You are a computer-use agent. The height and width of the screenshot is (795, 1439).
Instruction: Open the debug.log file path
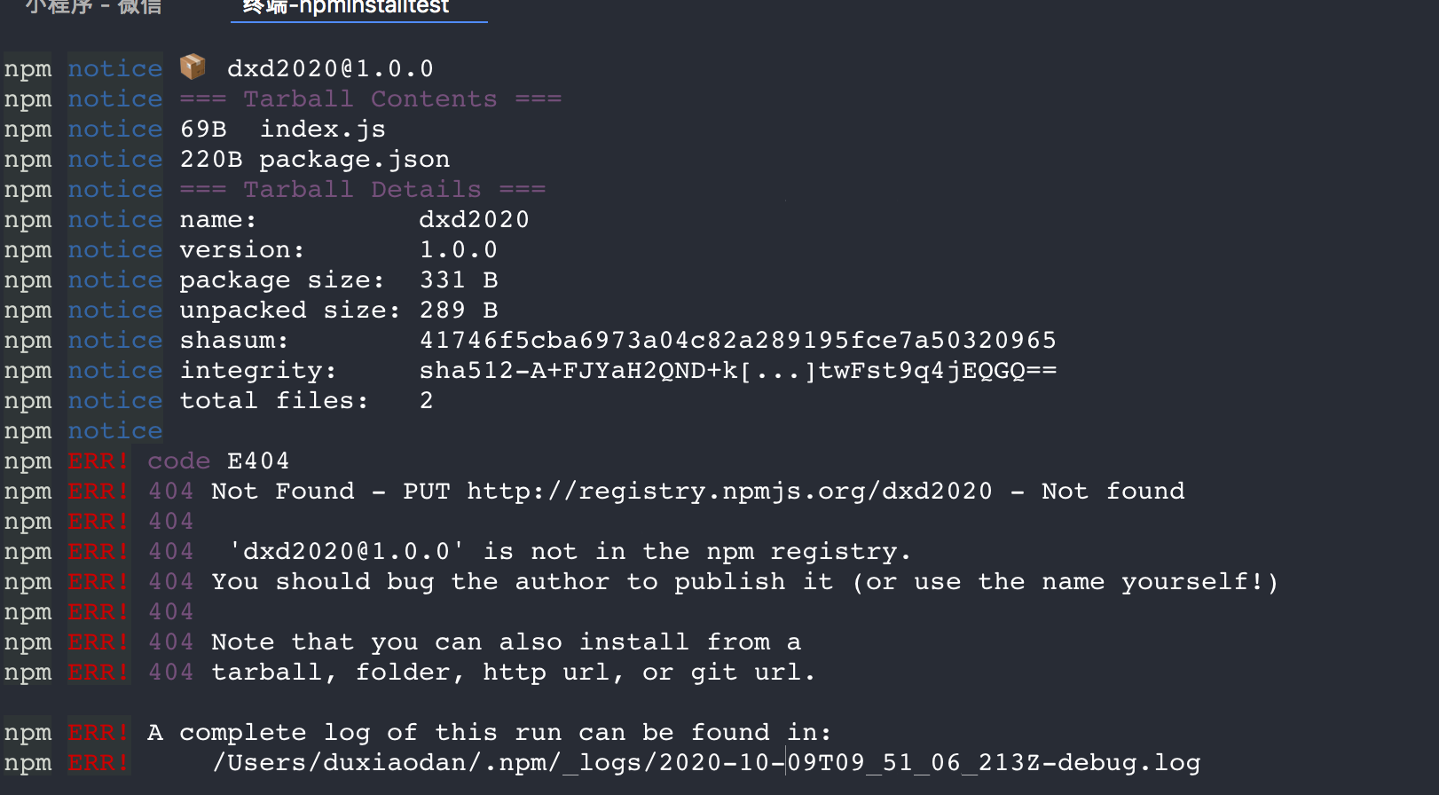click(x=706, y=763)
